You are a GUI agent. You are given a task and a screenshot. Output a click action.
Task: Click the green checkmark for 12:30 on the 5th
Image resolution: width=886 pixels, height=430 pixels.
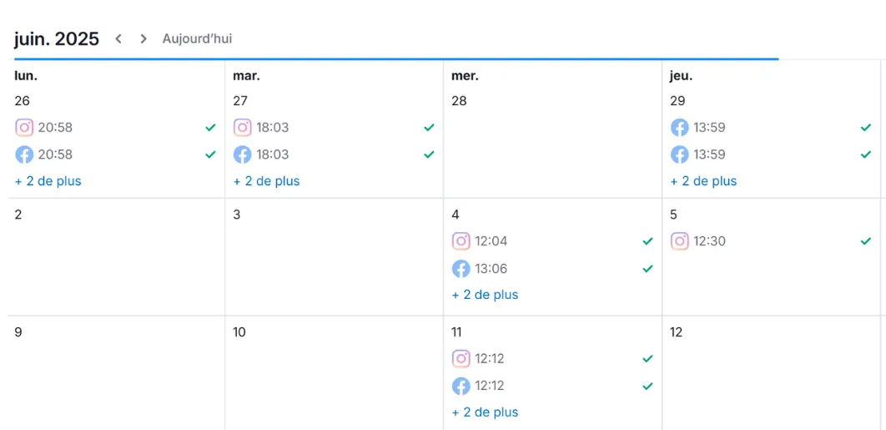(x=866, y=241)
